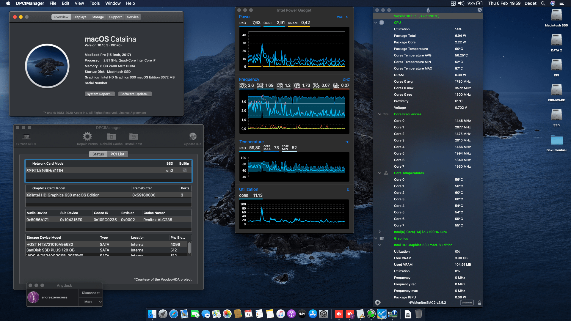Image resolution: width=571 pixels, height=321 pixels.
Task: Open the File menu
Action: coord(53,3)
